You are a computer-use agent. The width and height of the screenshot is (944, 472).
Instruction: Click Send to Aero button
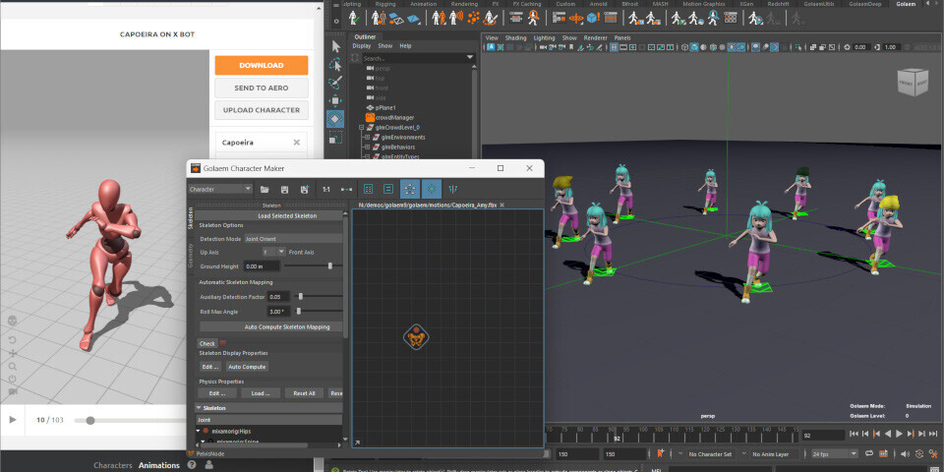pyautogui.click(x=262, y=88)
